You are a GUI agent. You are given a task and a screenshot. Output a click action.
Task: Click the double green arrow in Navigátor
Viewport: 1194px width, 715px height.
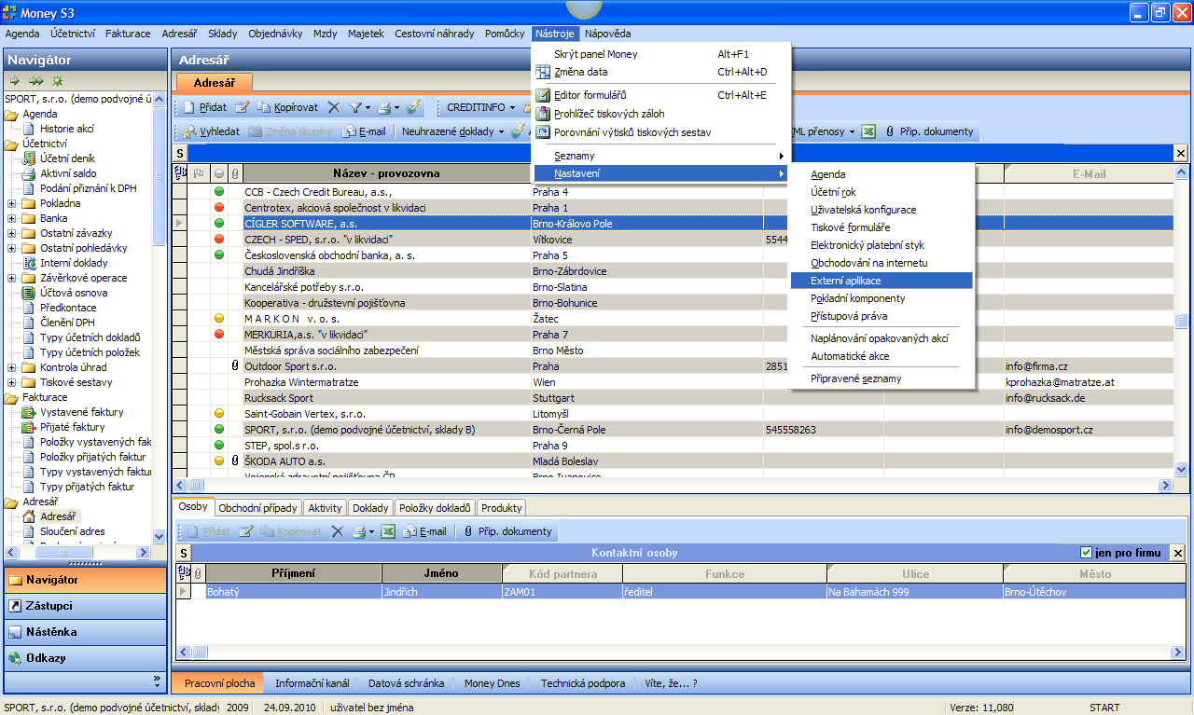coord(36,81)
